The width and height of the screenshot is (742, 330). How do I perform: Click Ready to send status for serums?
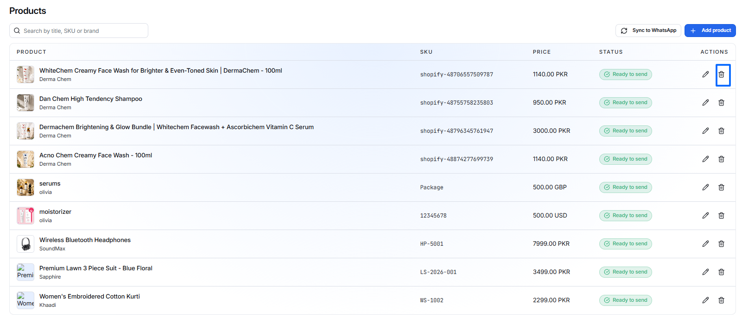point(626,187)
